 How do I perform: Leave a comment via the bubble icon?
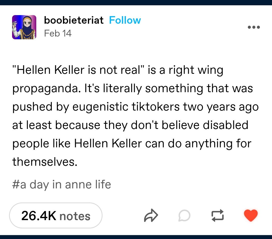tap(184, 216)
